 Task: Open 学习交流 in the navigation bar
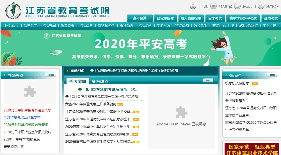pyautogui.click(x=164, y=26)
